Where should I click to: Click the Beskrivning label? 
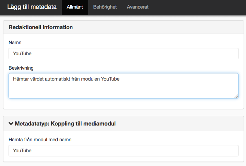pos(21,68)
